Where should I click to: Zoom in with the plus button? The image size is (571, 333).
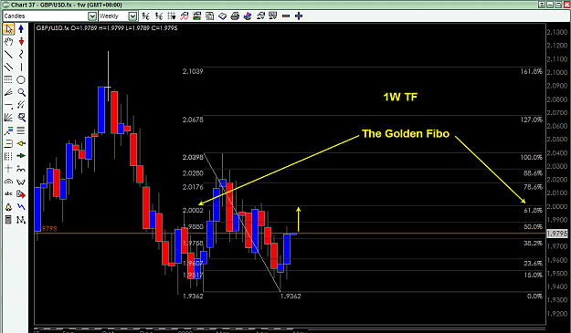coord(299,16)
